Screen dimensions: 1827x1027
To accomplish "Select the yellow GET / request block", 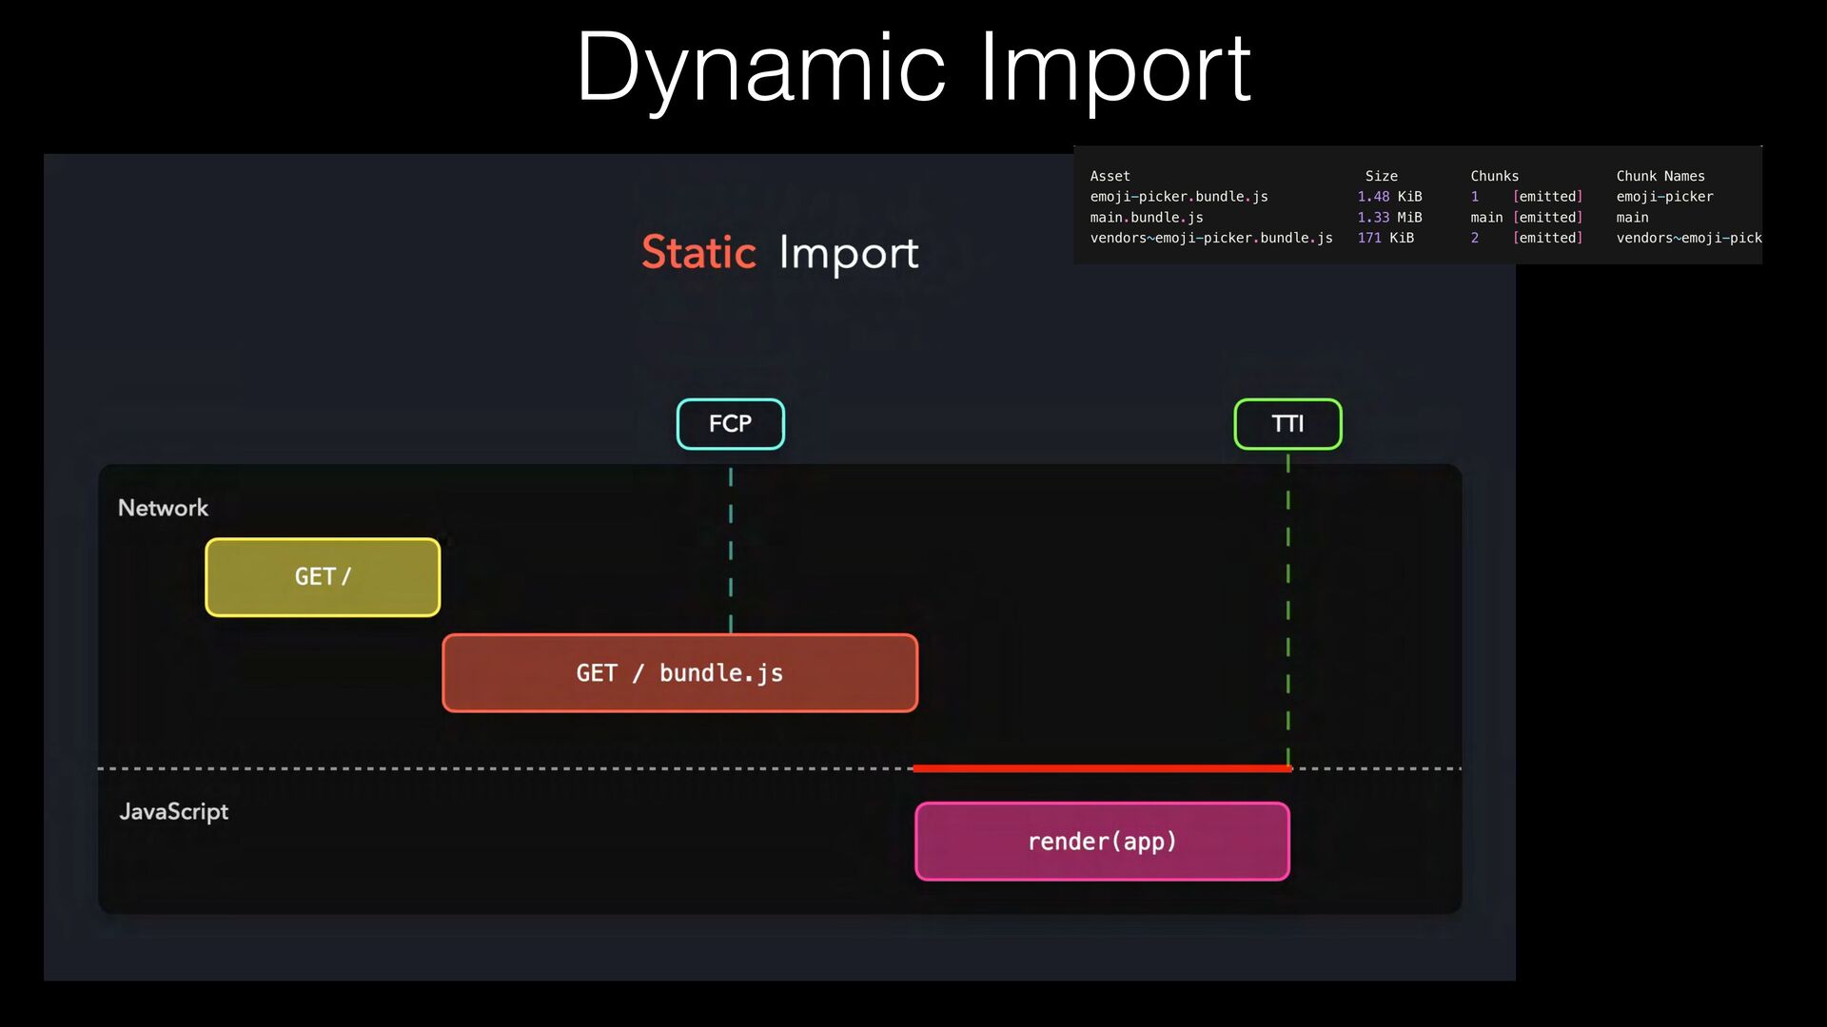I will tap(323, 577).
